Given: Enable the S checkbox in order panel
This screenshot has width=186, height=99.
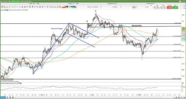Looking at the screenshot, I should [179, 6].
